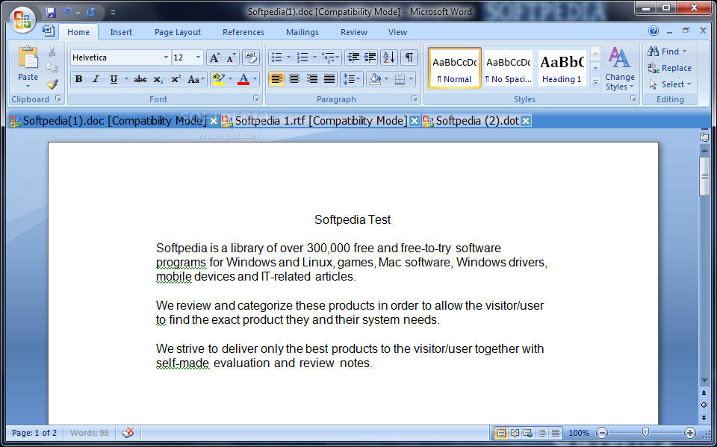Click Zoom In plus button

coord(689,433)
